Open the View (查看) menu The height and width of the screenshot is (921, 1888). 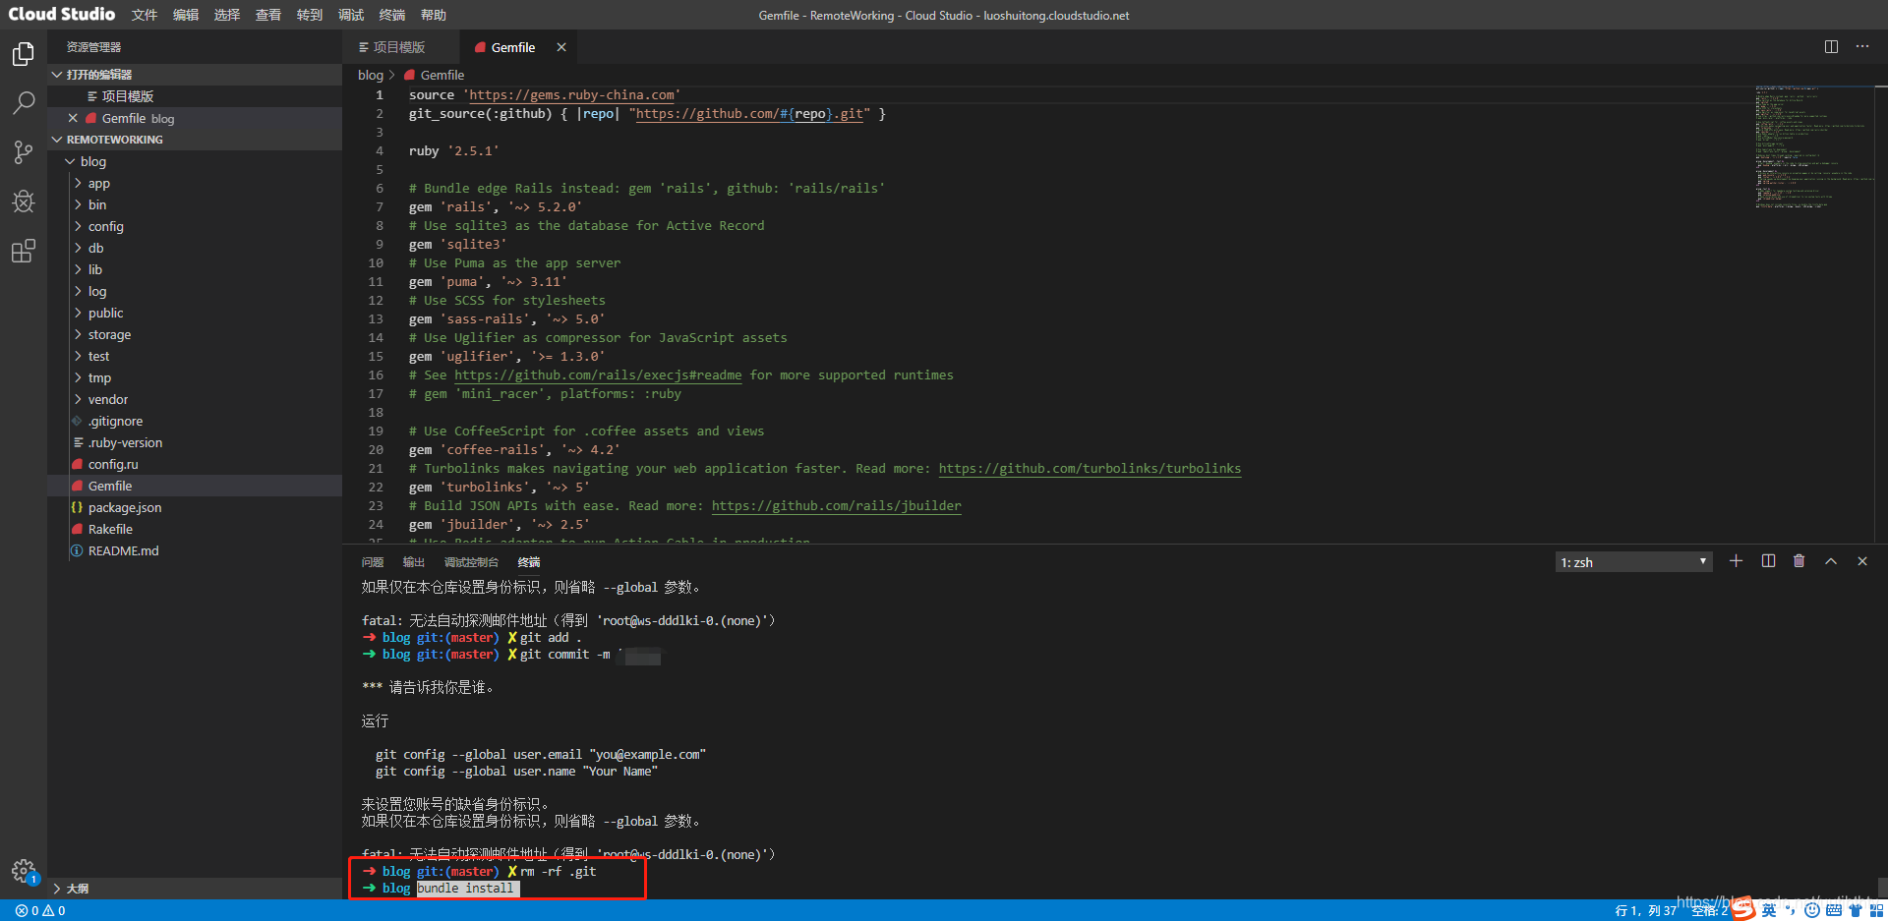click(x=268, y=15)
